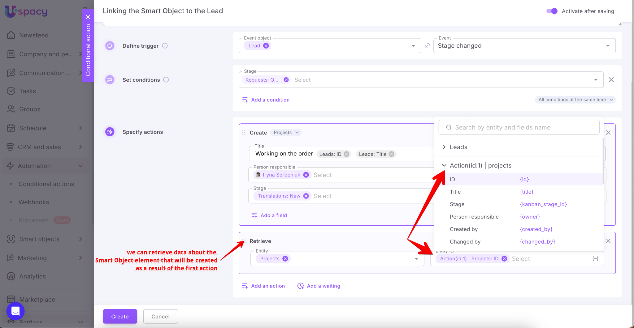634x328 pixels.
Task: Toggle the Activate after saving switch
Action: [x=552, y=11]
